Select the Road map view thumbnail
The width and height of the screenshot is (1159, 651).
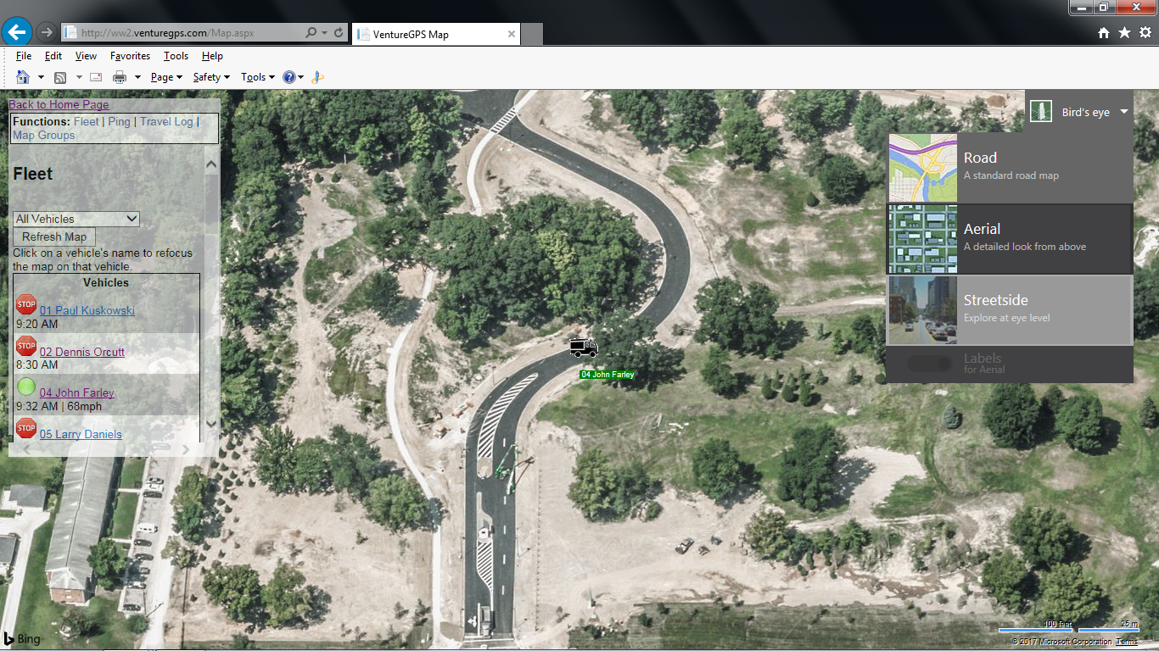[x=923, y=167]
